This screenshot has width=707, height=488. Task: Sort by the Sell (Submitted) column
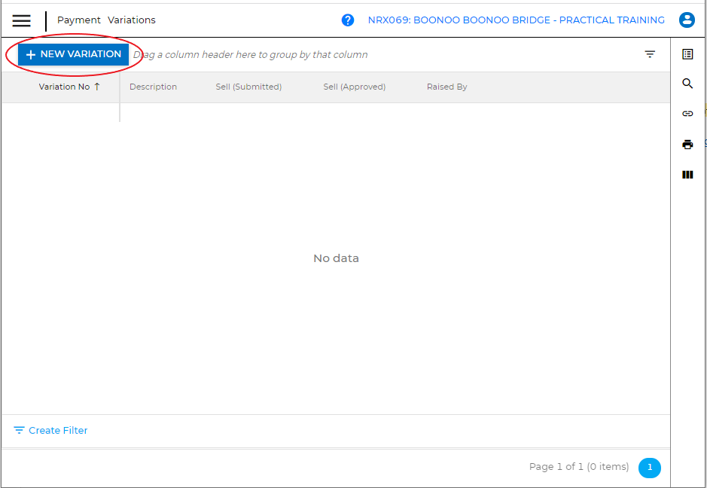(x=248, y=87)
